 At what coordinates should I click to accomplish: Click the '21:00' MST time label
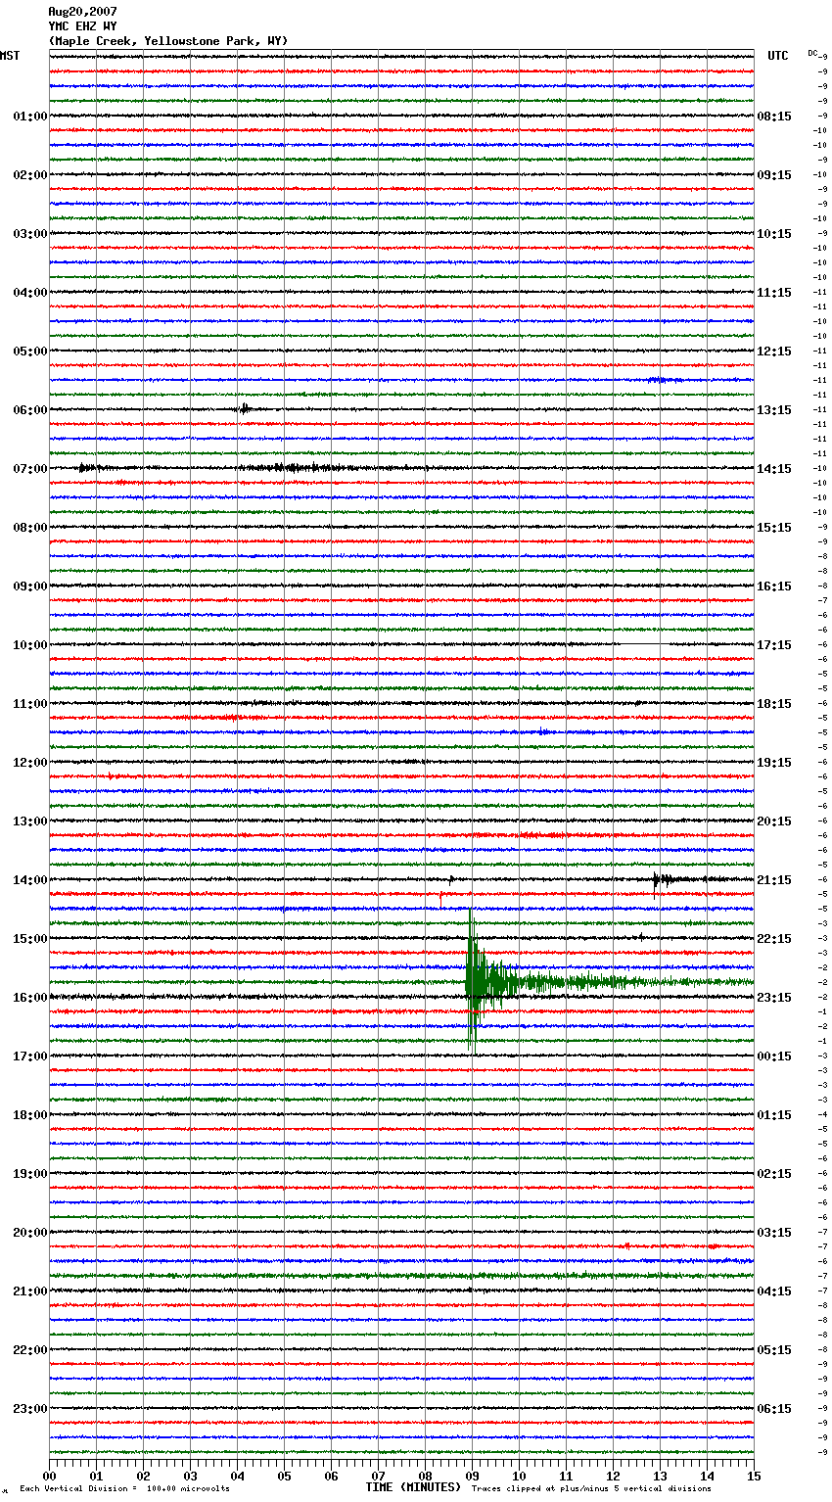[x=30, y=1291]
